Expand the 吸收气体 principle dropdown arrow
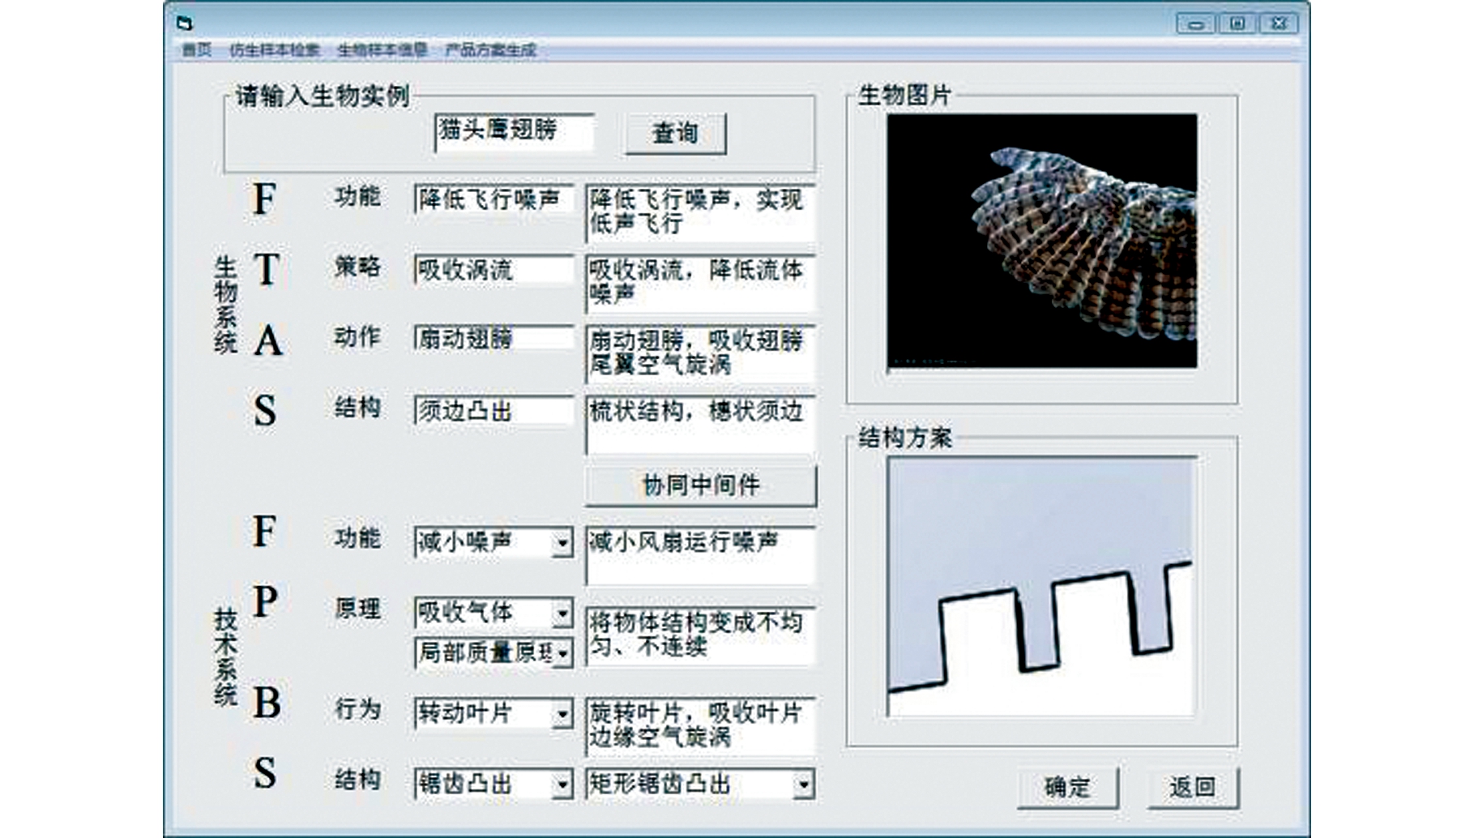The width and height of the screenshot is (1474, 838). (x=562, y=613)
